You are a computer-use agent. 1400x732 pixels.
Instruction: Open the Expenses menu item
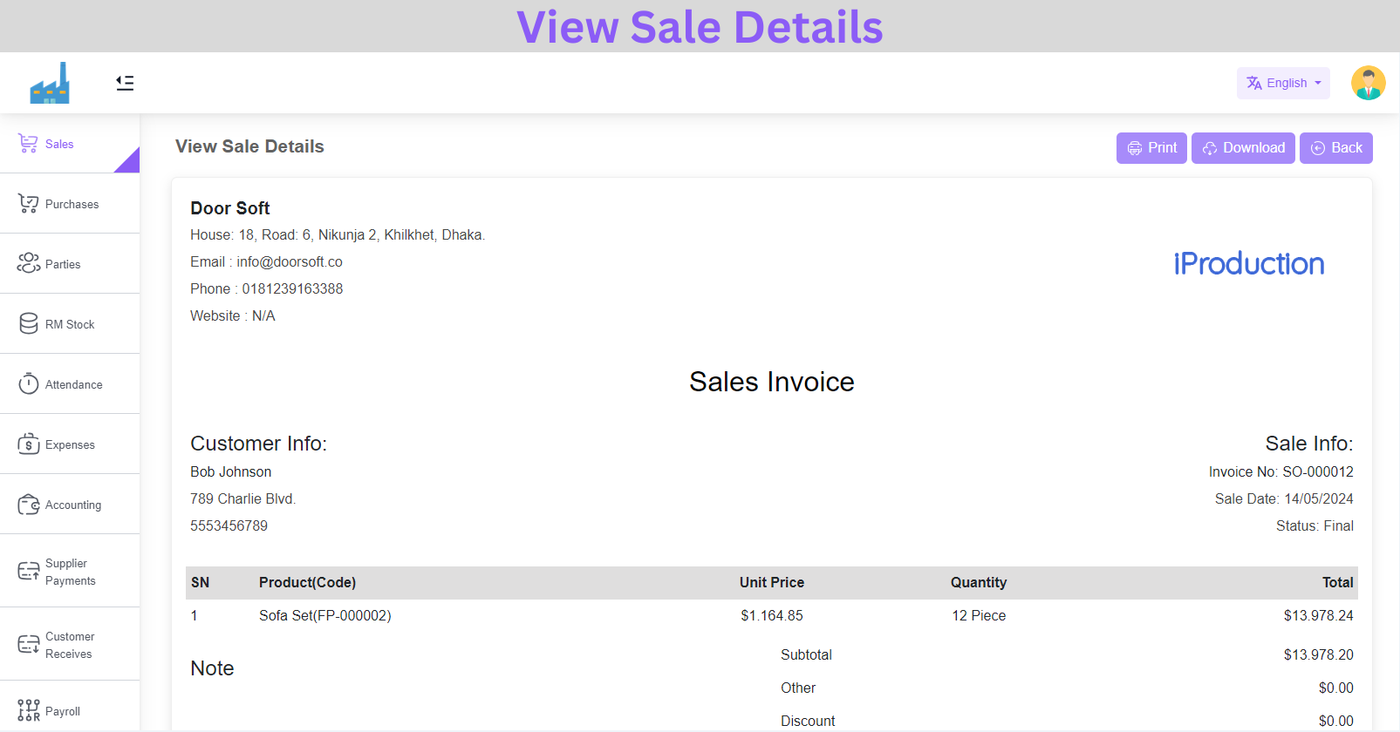pos(70,444)
